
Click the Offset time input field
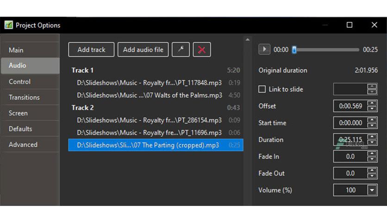coord(350,106)
